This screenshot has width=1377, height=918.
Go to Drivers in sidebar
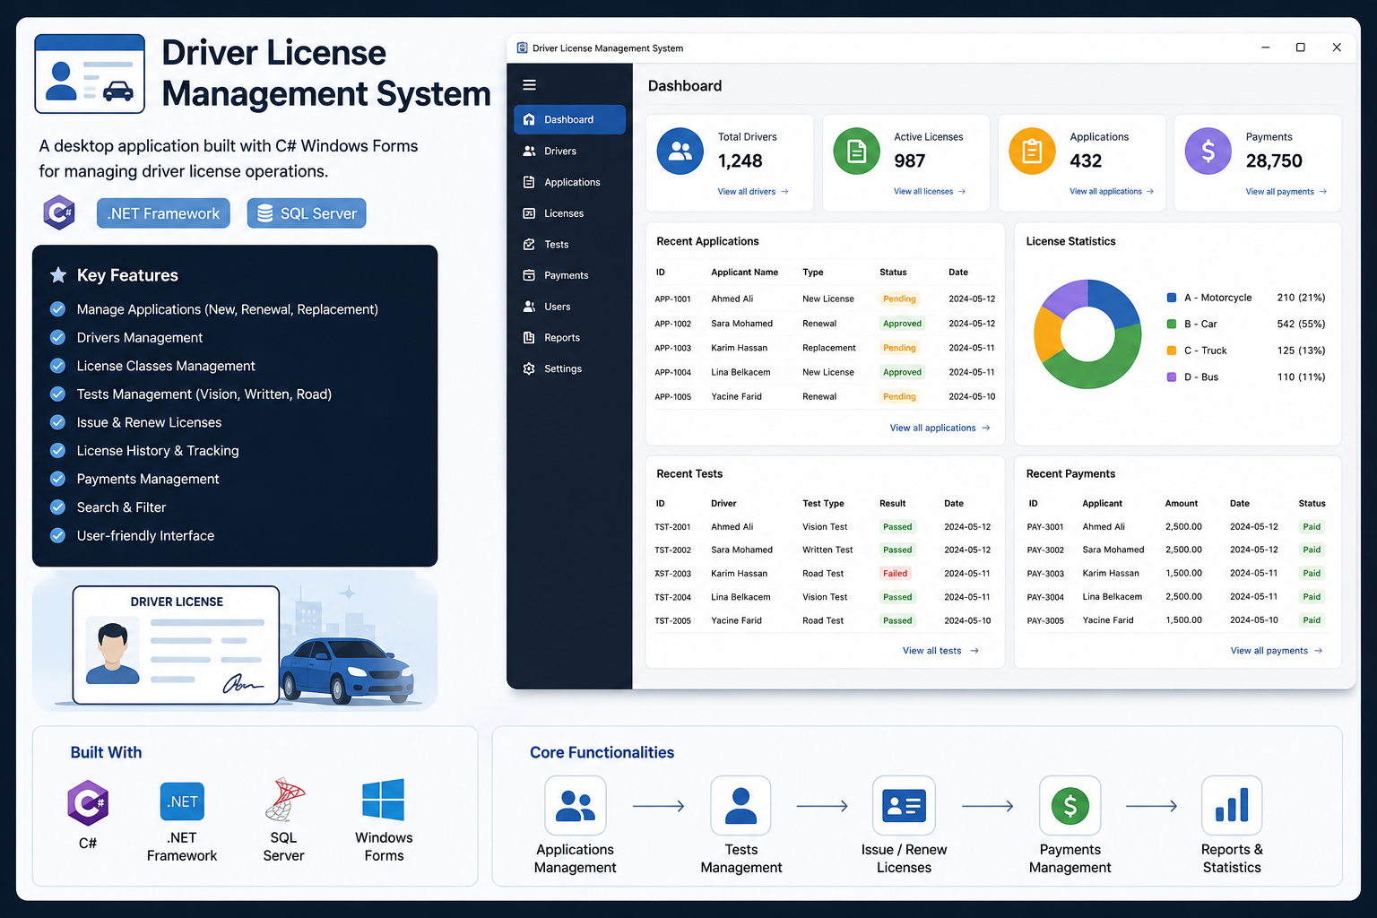(x=560, y=151)
